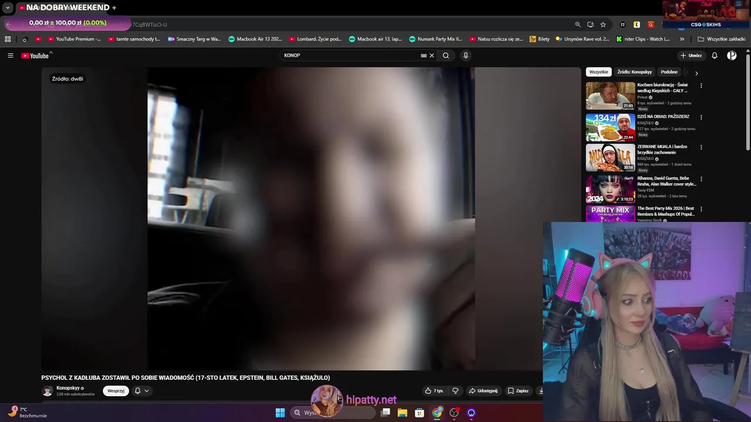Image resolution: width=751 pixels, height=422 pixels.
Task: Select the Źródło: Konopskyy filter chip
Action: click(634, 72)
